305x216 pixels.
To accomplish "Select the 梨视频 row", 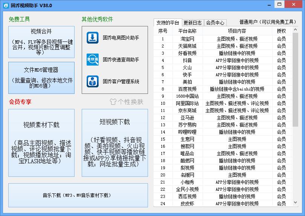I will point(223,168).
